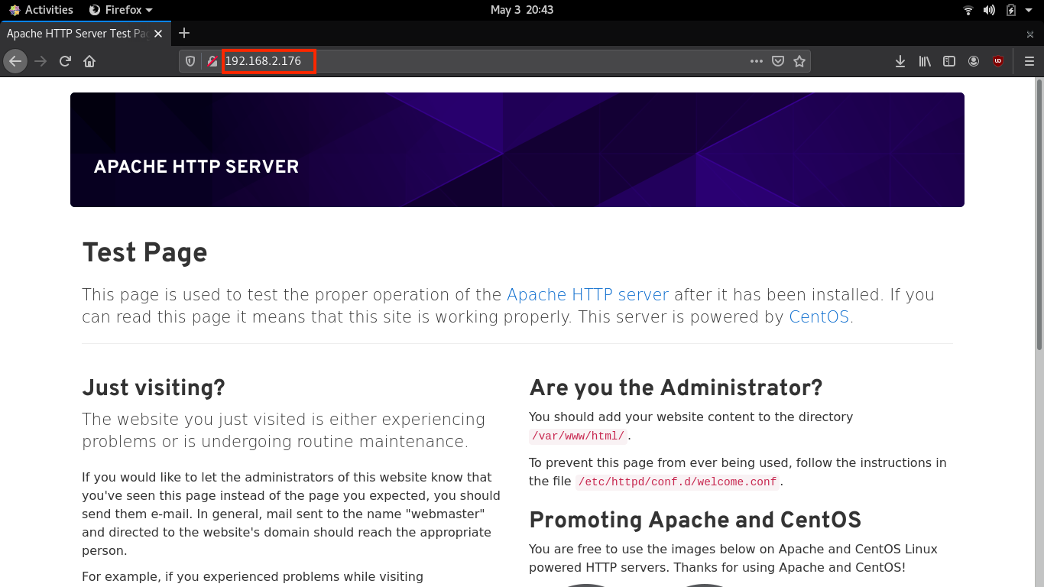Click the /var/www/html/ path text
Screen dimensions: 1044x587
(x=579, y=436)
